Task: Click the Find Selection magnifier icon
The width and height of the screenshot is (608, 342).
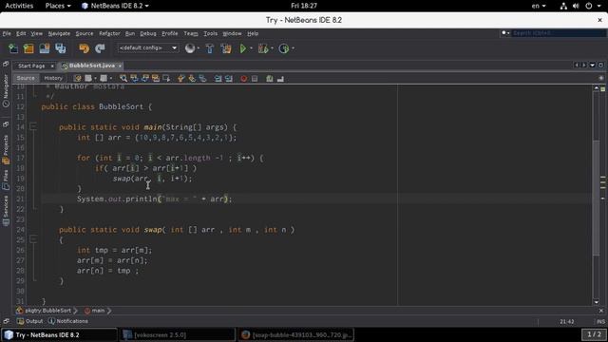Action: (x=123, y=79)
